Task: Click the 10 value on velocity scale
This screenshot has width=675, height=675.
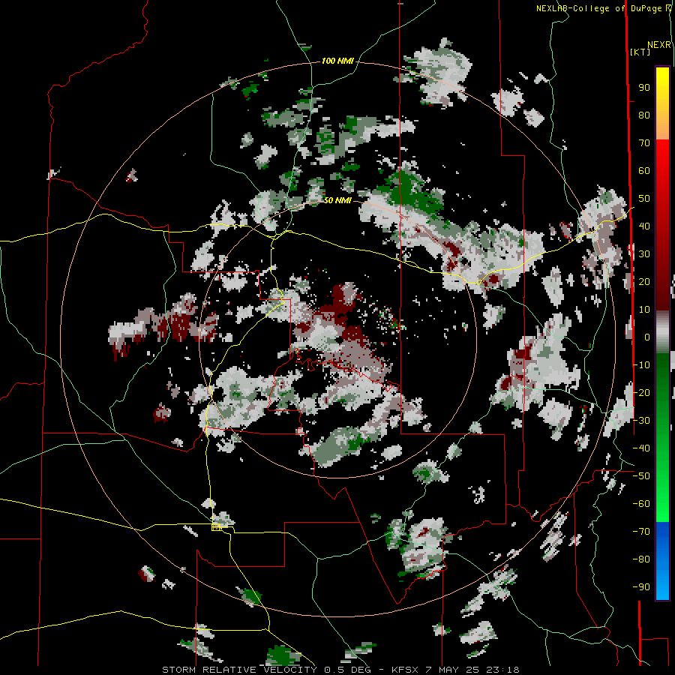Action: 644,310
